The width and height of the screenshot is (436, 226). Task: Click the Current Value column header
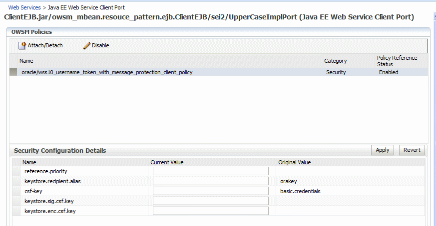pos(167,162)
